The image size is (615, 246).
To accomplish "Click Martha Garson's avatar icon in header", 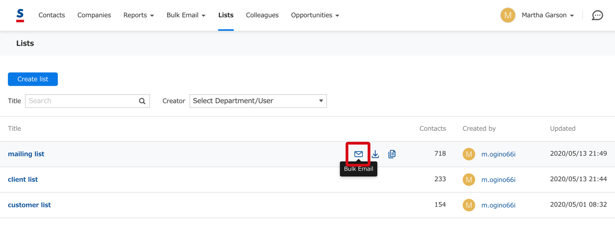I will [x=508, y=15].
